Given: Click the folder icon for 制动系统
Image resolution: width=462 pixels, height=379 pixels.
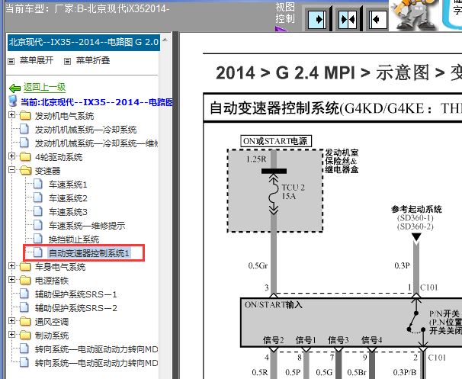Looking at the screenshot, I should point(25,335).
